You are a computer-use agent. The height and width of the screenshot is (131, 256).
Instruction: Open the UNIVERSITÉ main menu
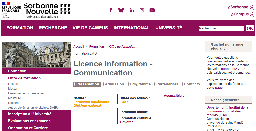[x=169, y=28]
